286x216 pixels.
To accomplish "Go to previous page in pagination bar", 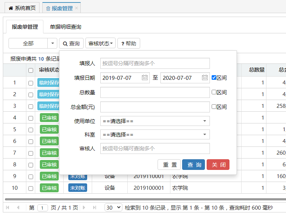I will (x=18, y=207).
